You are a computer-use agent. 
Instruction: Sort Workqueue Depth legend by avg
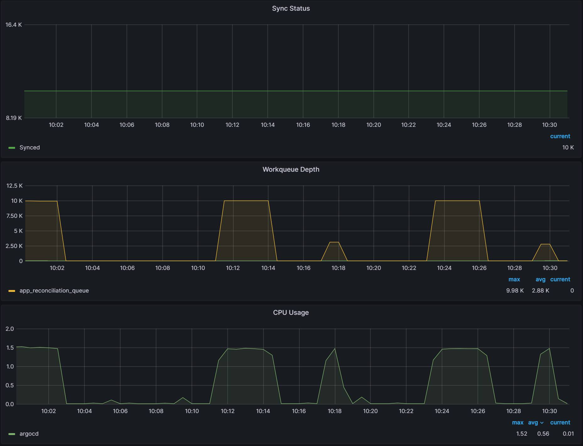[541, 279]
